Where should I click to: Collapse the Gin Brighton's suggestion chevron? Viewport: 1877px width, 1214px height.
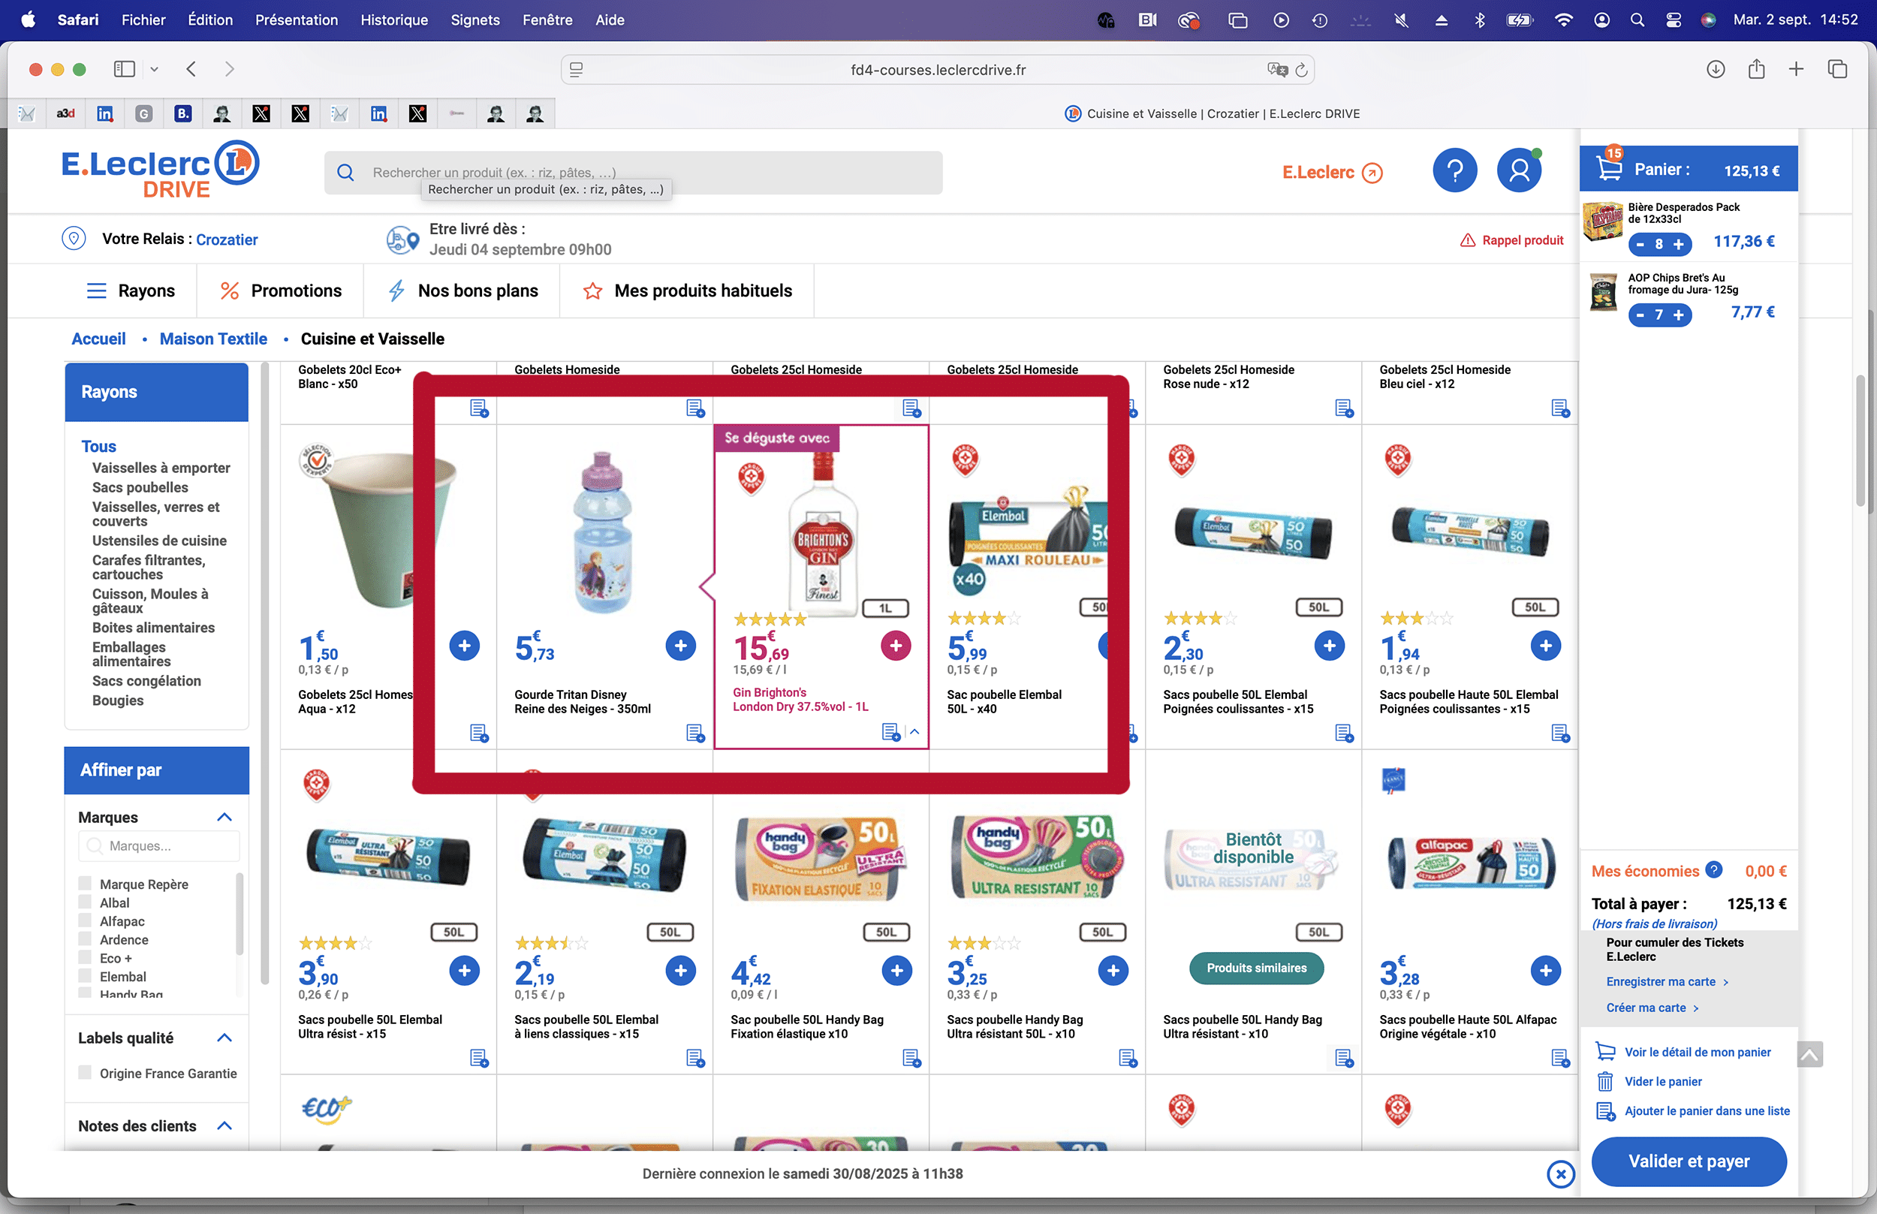click(x=914, y=731)
